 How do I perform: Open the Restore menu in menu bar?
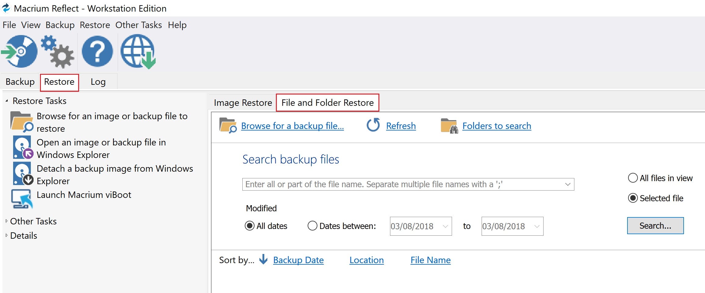[95, 25]
